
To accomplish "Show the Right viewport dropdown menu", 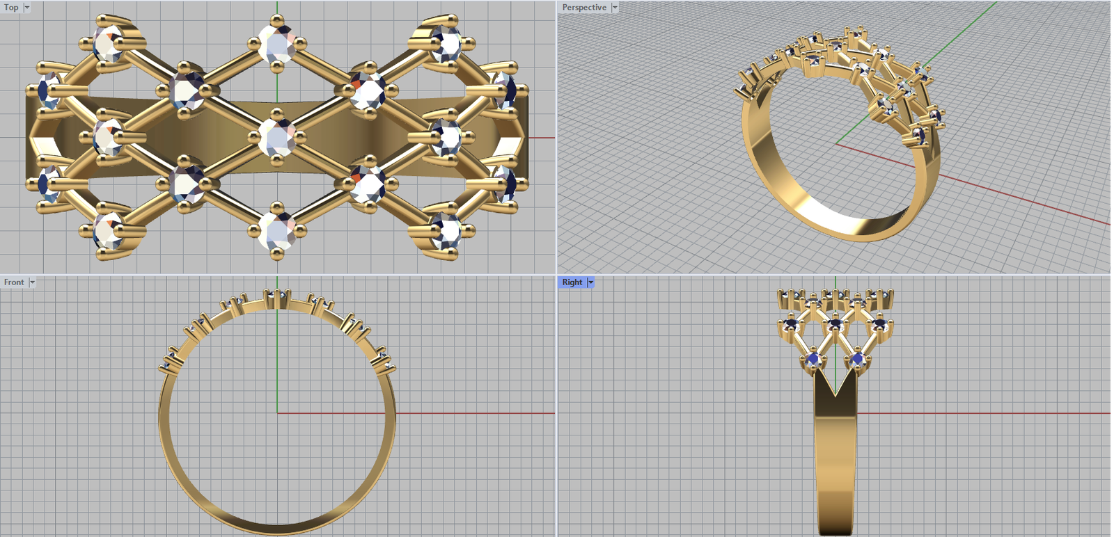I will (x=591, y=282).
